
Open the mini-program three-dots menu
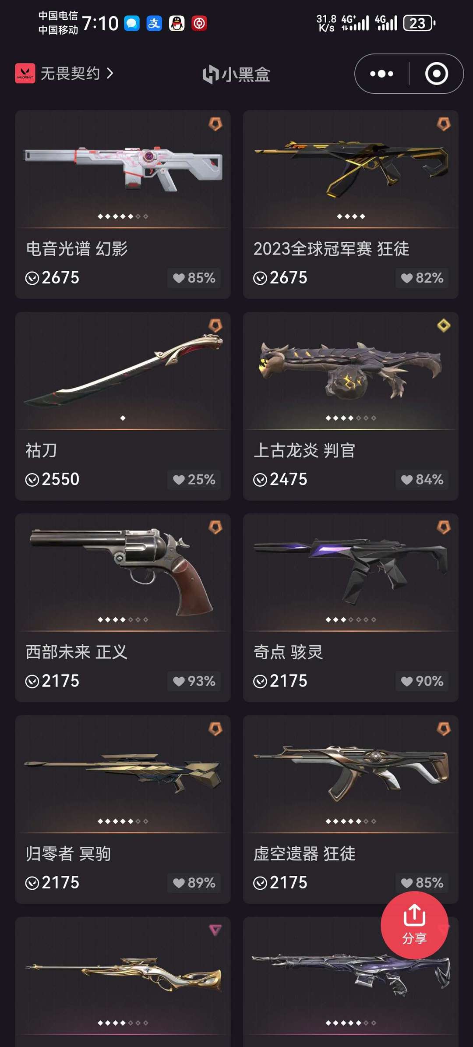(381, 74)
